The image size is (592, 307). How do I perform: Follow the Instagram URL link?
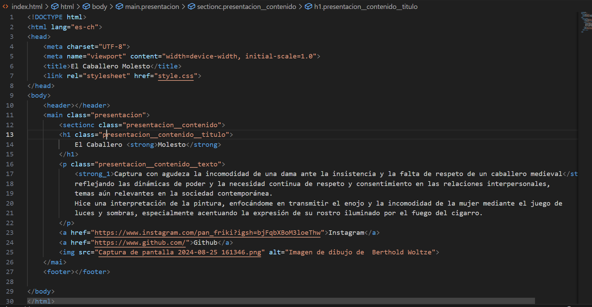[x=207, y=233]
